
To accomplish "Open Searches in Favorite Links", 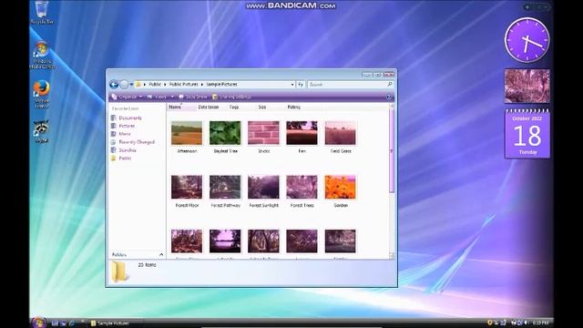I will click(x=124, y=150).
